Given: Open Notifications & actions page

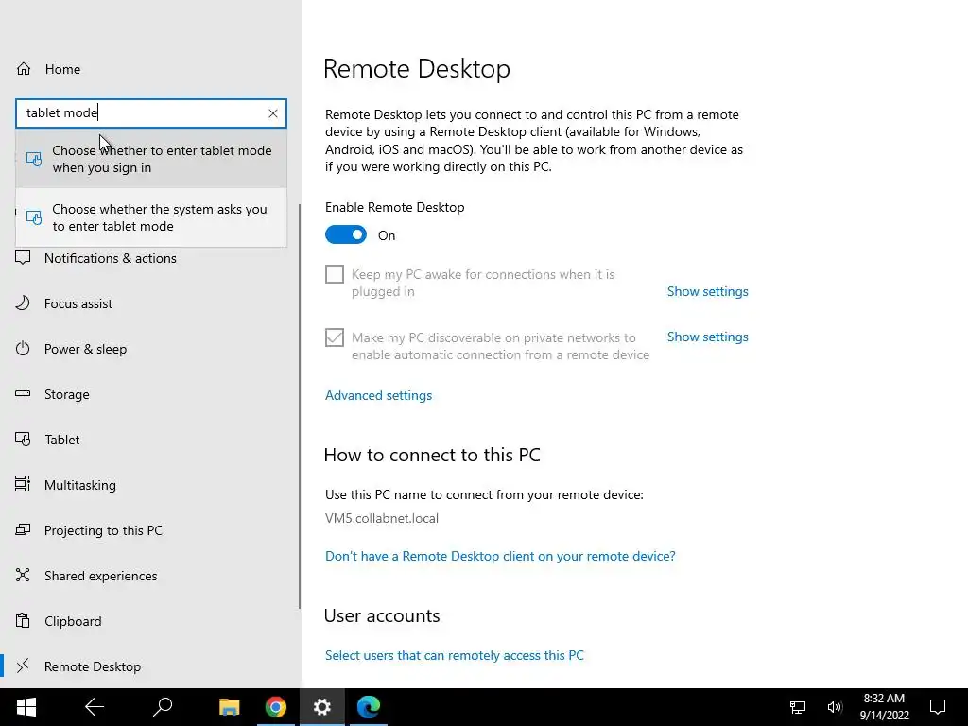Looking at the screenshot, I should pos(110,258).
